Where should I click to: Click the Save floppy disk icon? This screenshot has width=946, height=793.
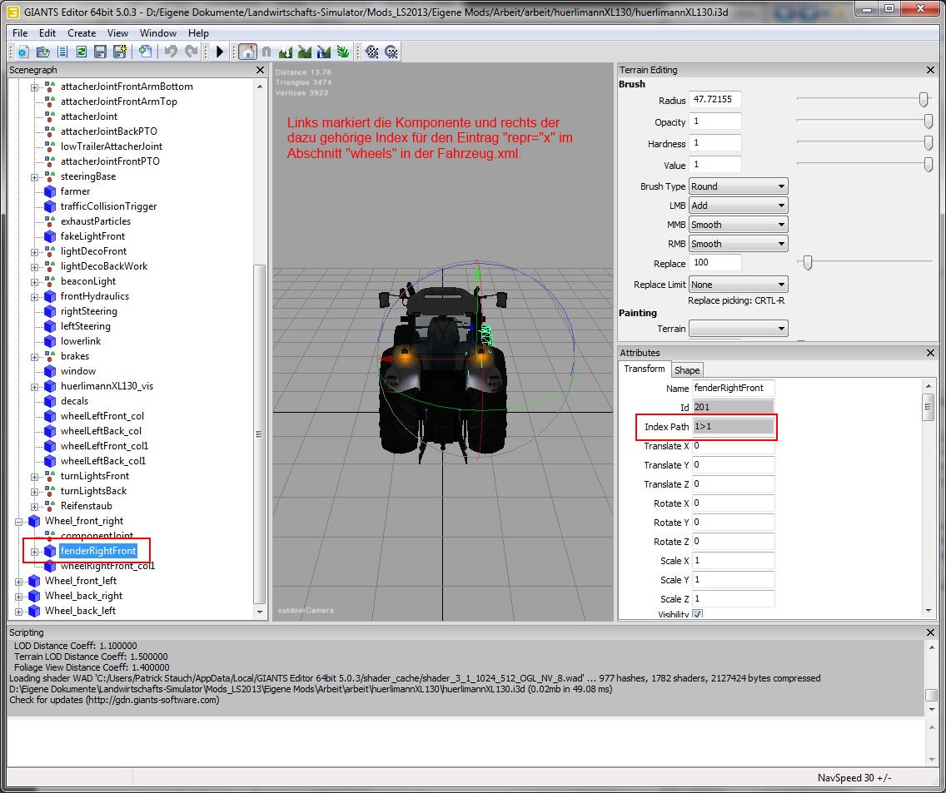pyautogui.click(x=100, y=52)
